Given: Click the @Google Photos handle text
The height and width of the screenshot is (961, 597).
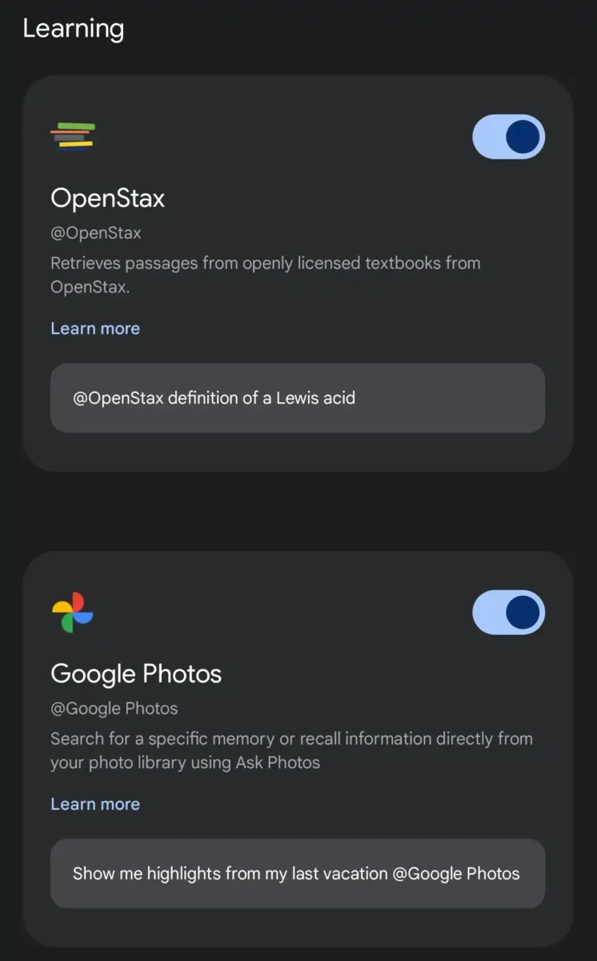Looking at the screenshot, I should [114, 709].
